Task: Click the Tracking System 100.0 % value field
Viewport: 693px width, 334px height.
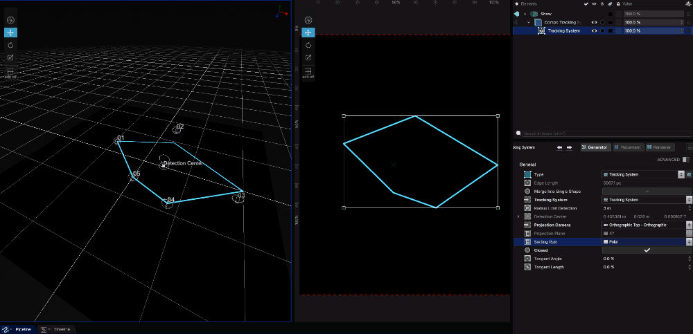Action: coord(653,31)
